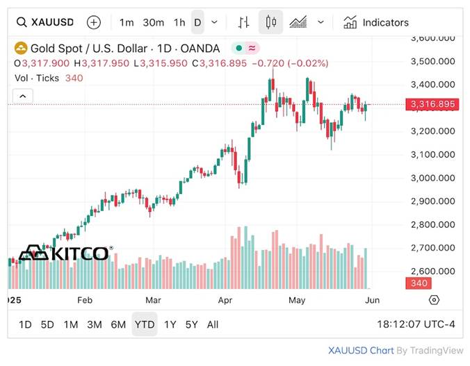Expand the chart style dropdown arrow

pyautogui.click(x=321, y=22)
